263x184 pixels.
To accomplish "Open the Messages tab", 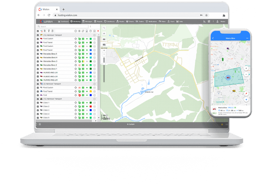I will pos(87,22).
